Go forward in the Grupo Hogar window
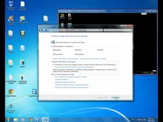Viewport: 163px width, 122px height. [44, 30]
